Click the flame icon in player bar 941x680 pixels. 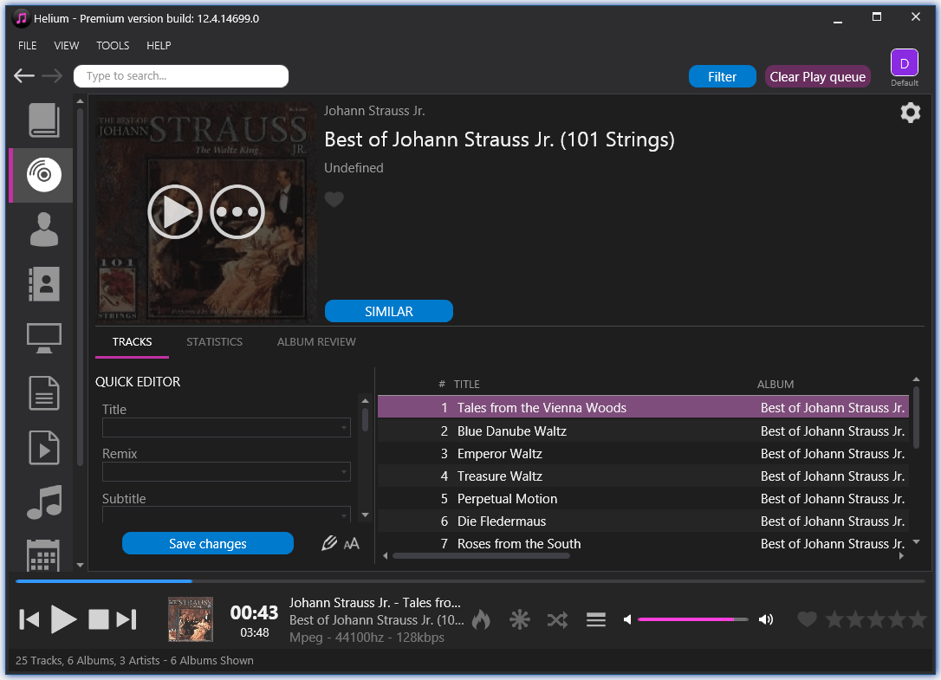(x=481, y=619)
